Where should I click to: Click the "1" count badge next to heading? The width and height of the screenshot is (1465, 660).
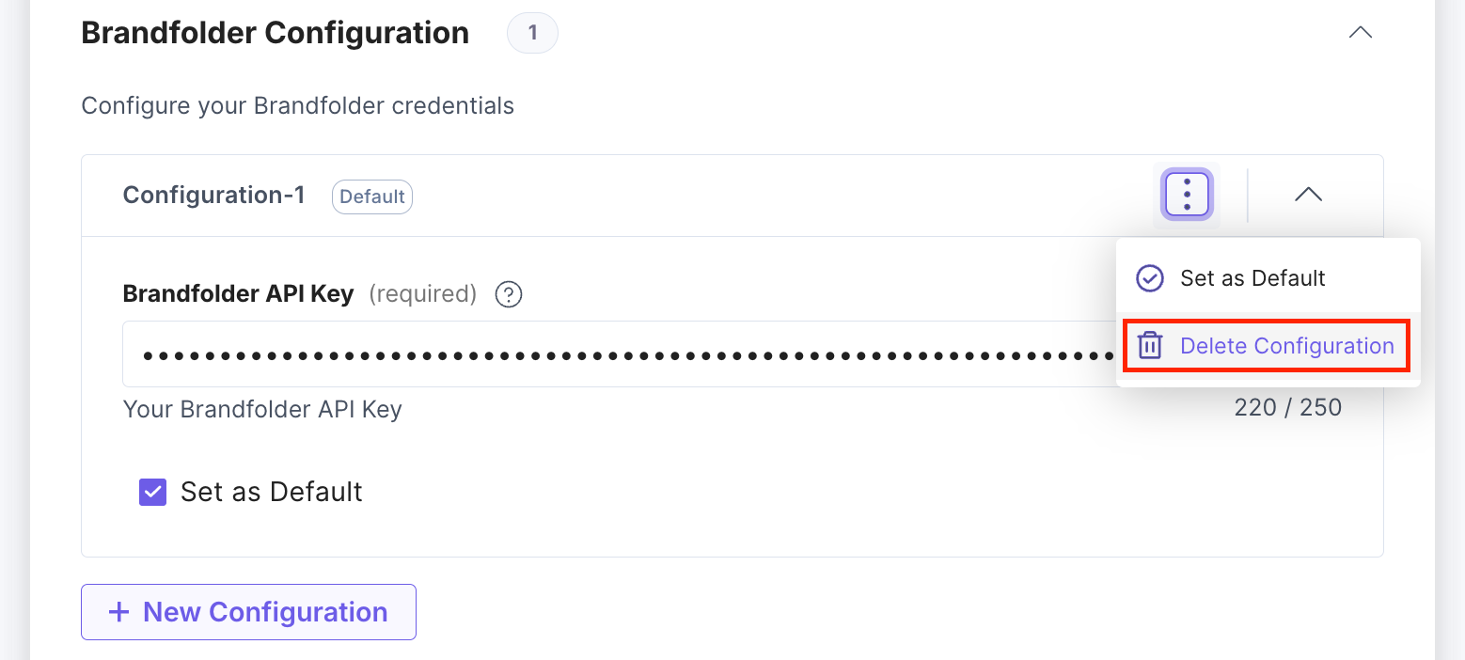[x=532, y=32]
